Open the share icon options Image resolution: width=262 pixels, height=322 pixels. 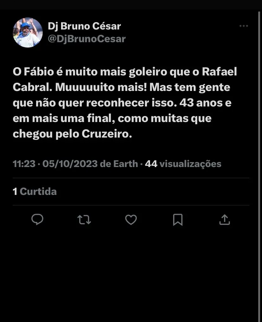(x=224, y=219)
